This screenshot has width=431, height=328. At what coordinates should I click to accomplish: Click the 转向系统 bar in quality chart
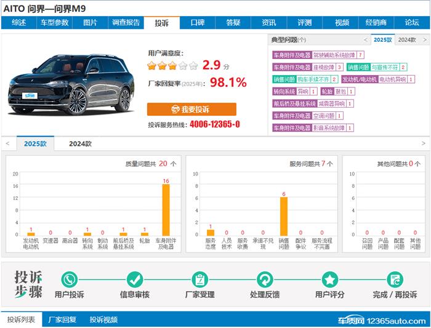pos(87,234)
